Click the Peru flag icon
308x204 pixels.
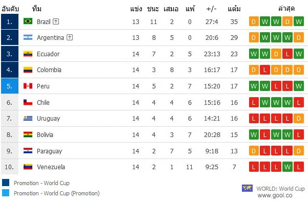(28, 86)
